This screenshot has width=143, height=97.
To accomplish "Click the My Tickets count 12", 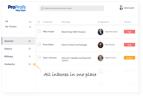I will [x=30, y=27].
